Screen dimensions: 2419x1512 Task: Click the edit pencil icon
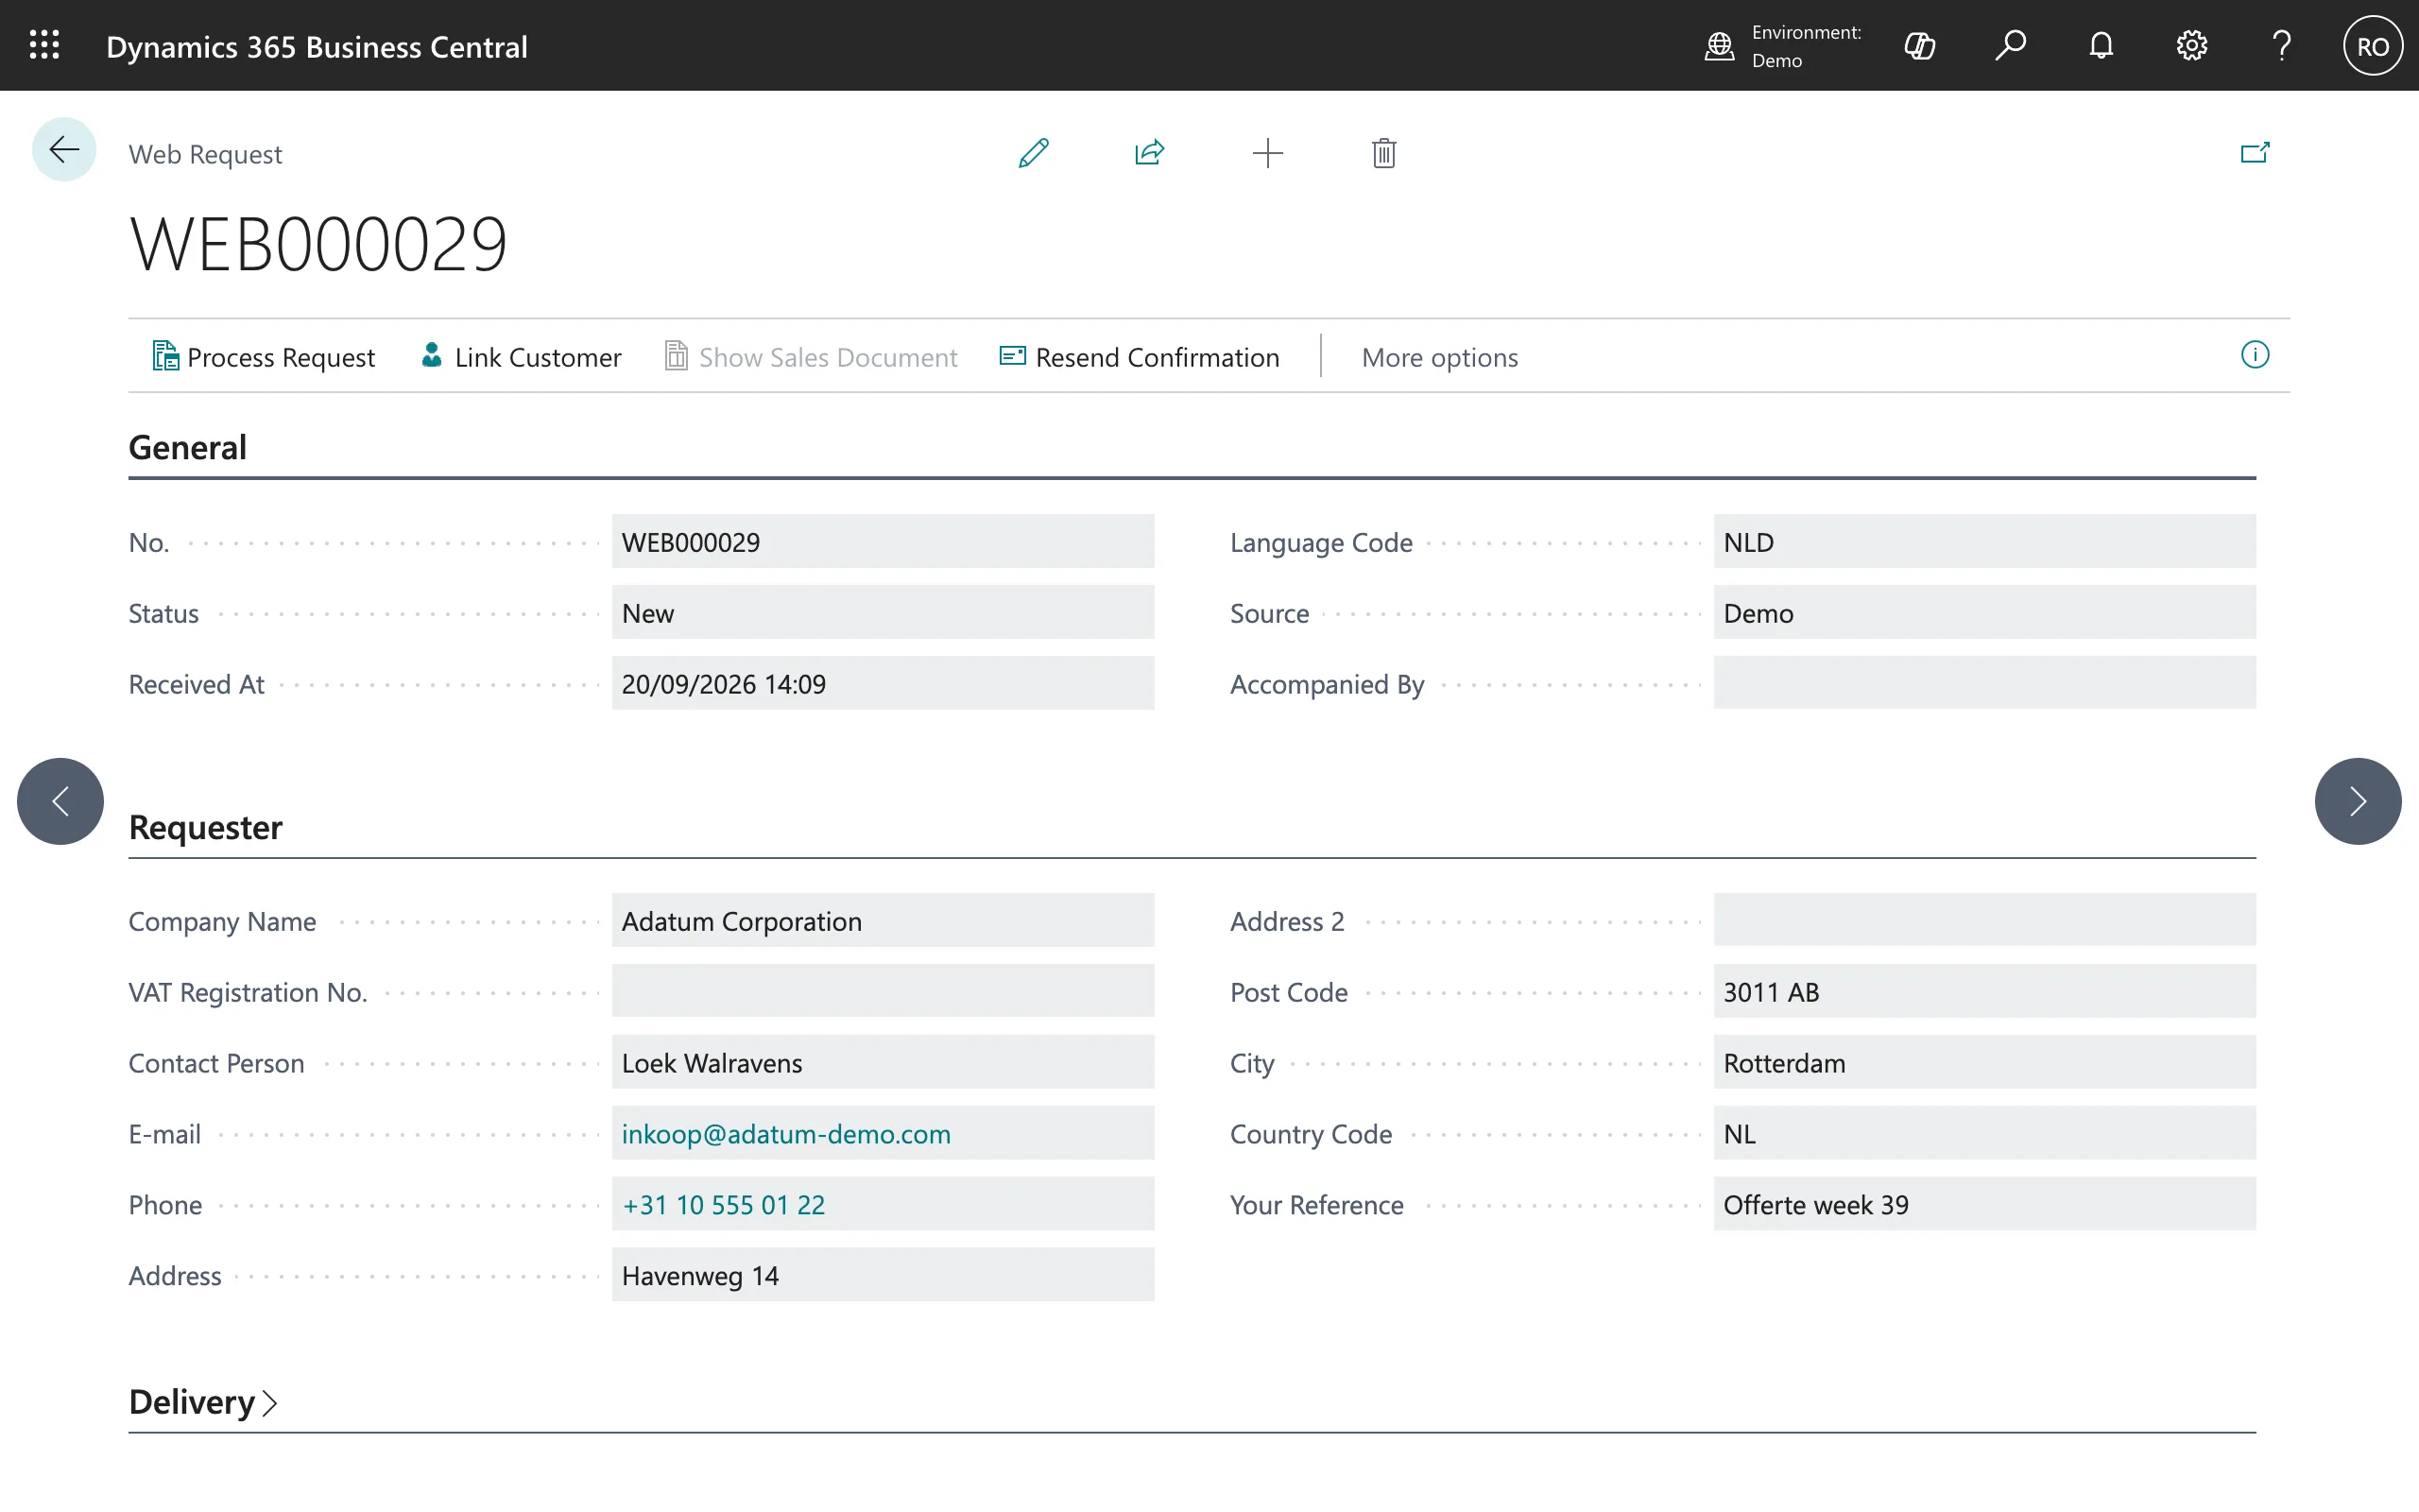[x=1034, y=153]
